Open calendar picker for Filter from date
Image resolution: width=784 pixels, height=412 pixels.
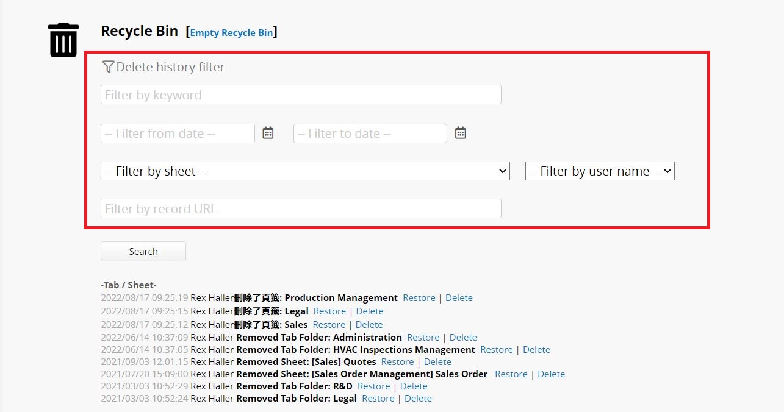click(268, 133)
